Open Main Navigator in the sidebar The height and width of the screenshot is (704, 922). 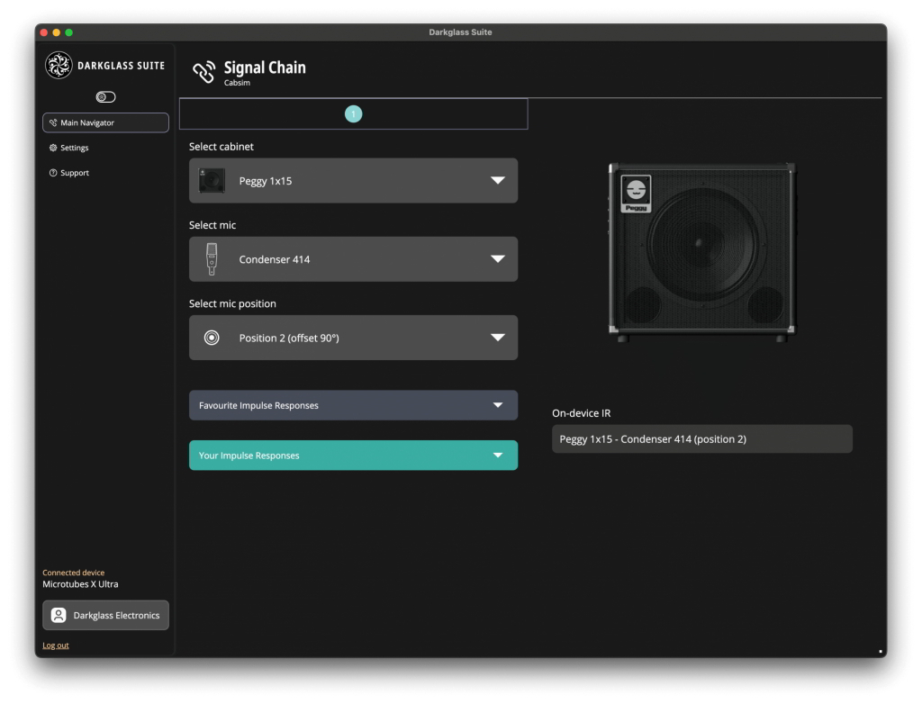coord(106,123)
